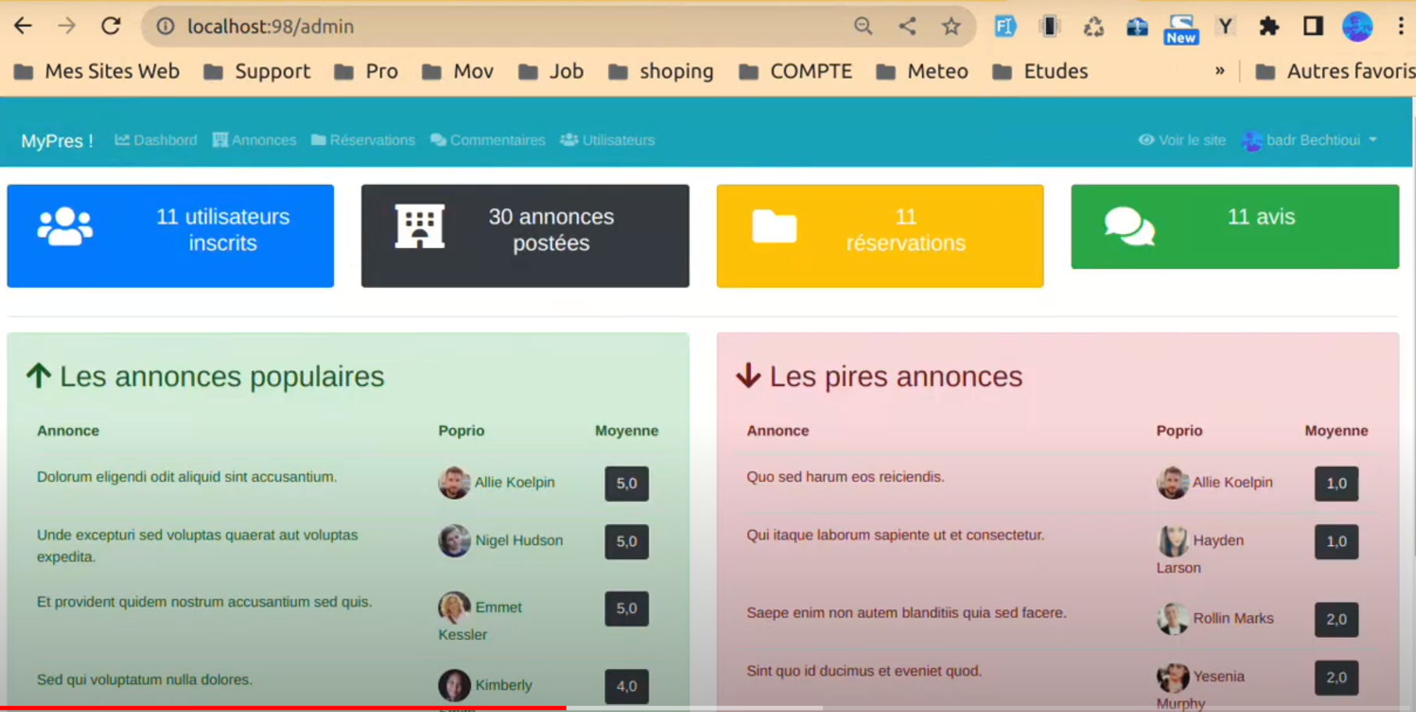Click the zoom magnifier icon in address bar
The image size is (1416, 712).
863,27
